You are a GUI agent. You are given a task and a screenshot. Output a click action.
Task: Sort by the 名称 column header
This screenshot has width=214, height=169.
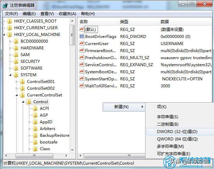[98, 22]
